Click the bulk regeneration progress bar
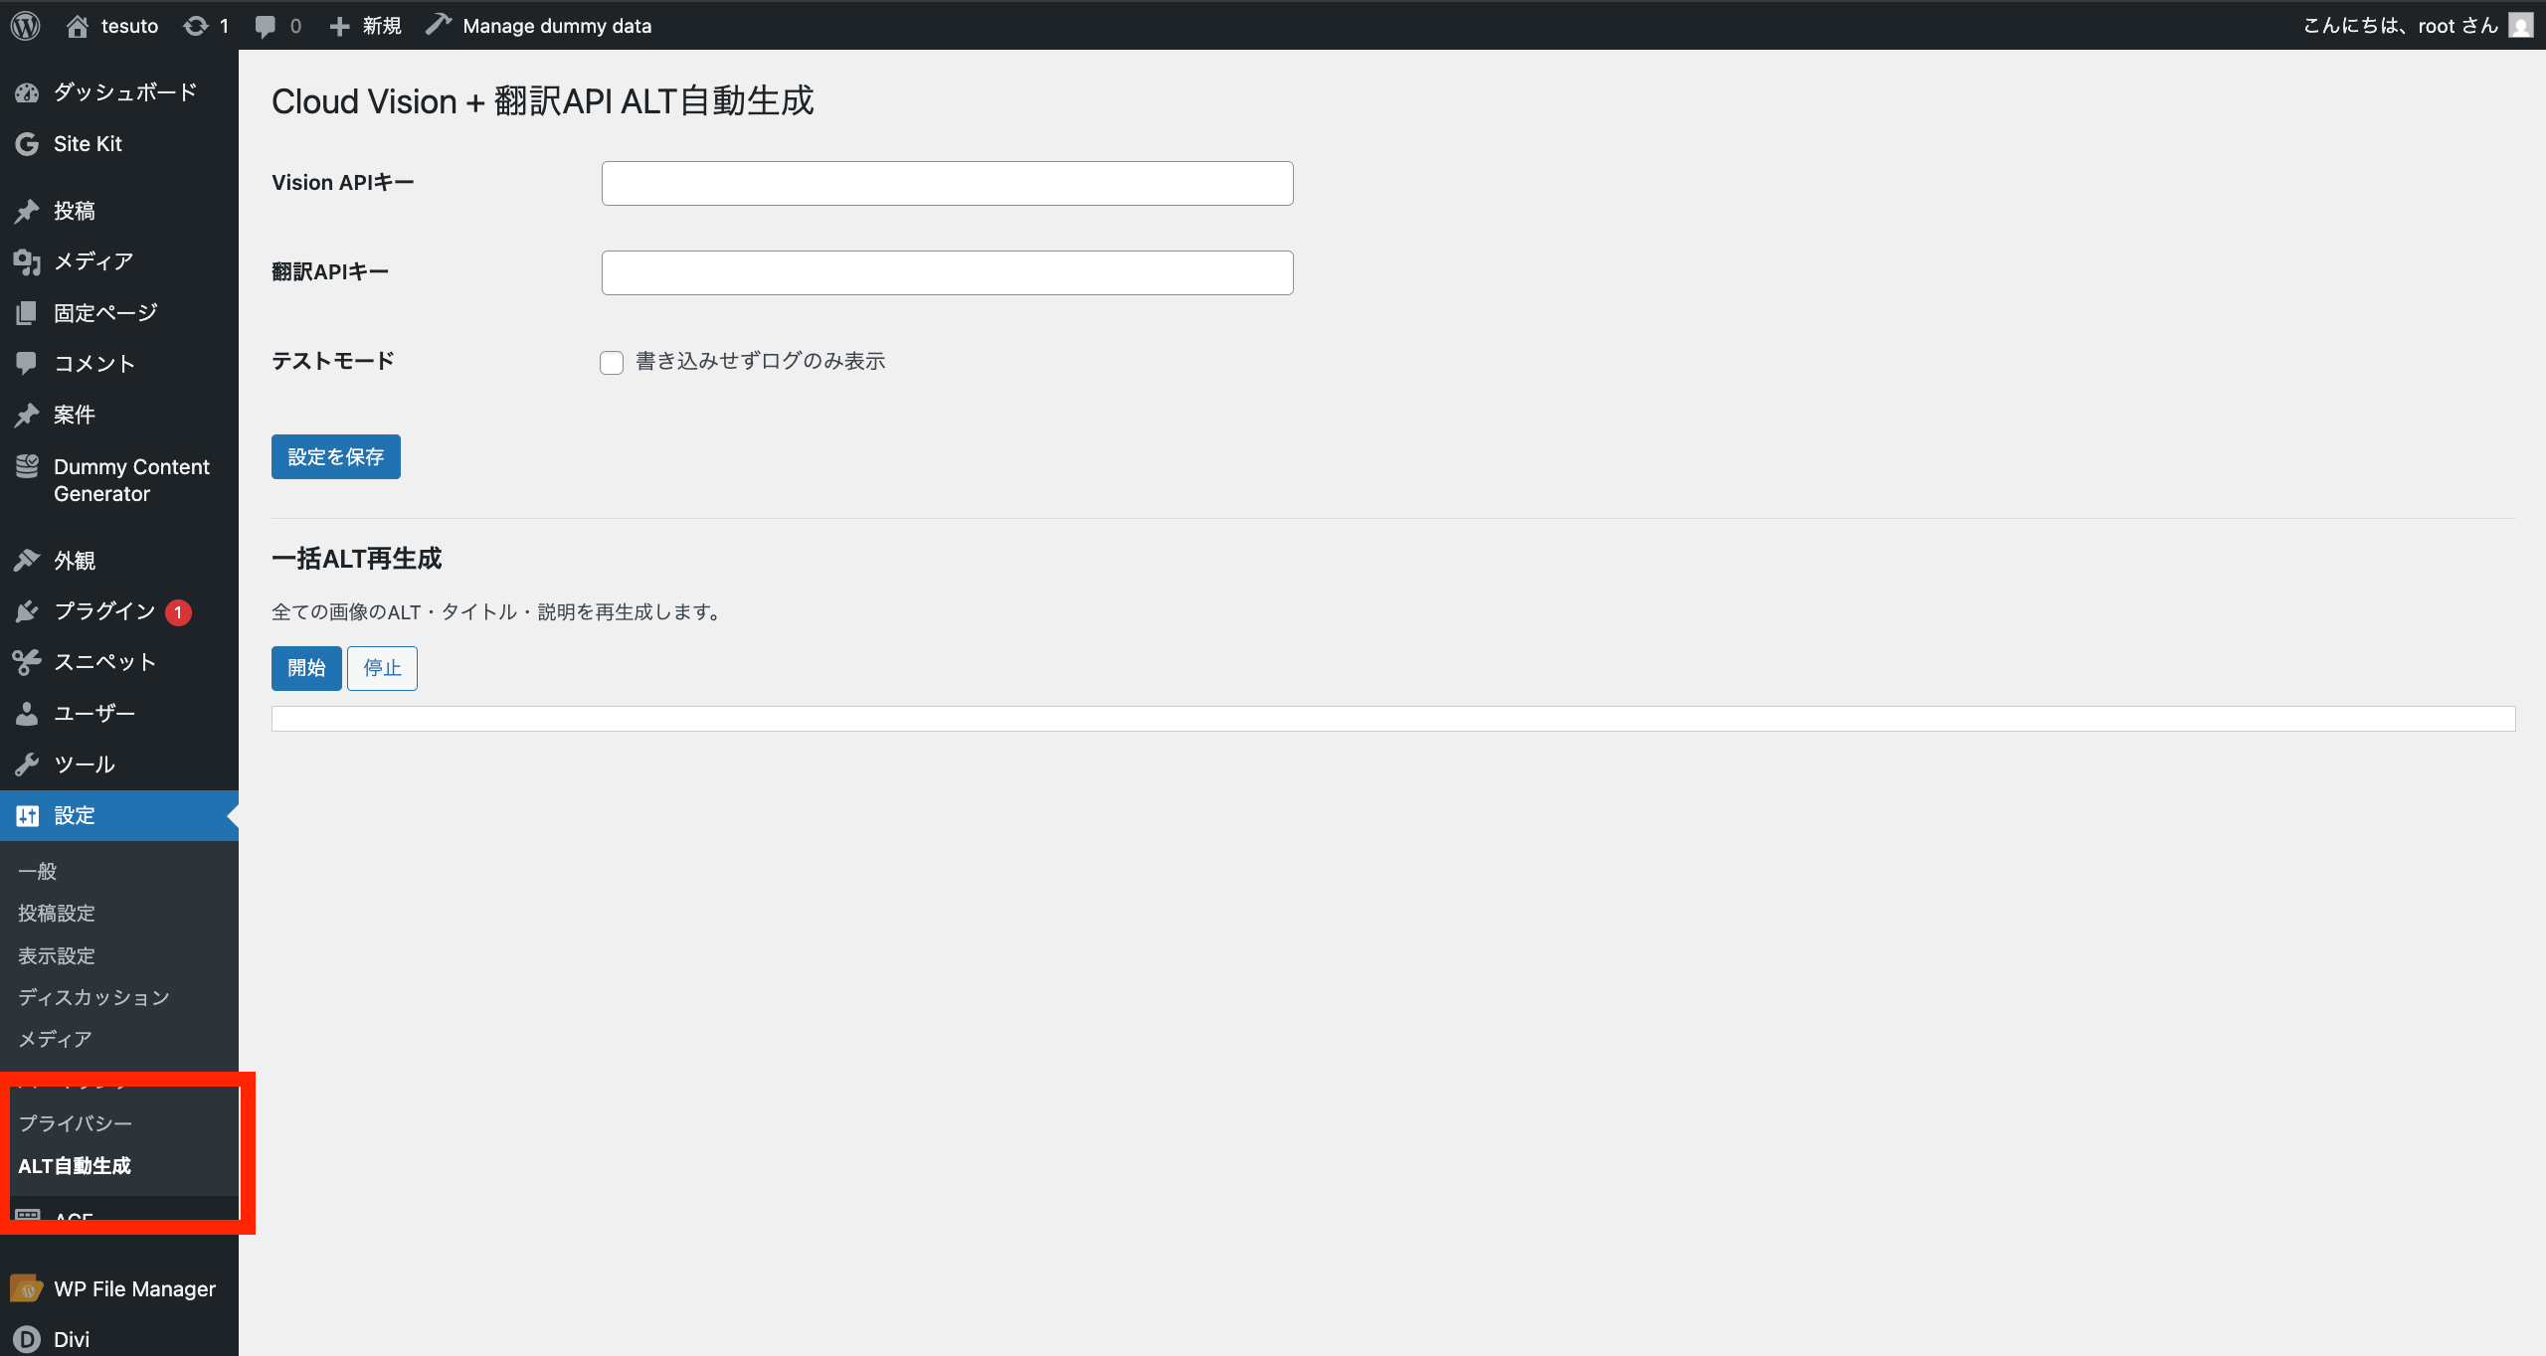This screenshot has height=1356, width=2546. 1392,718
